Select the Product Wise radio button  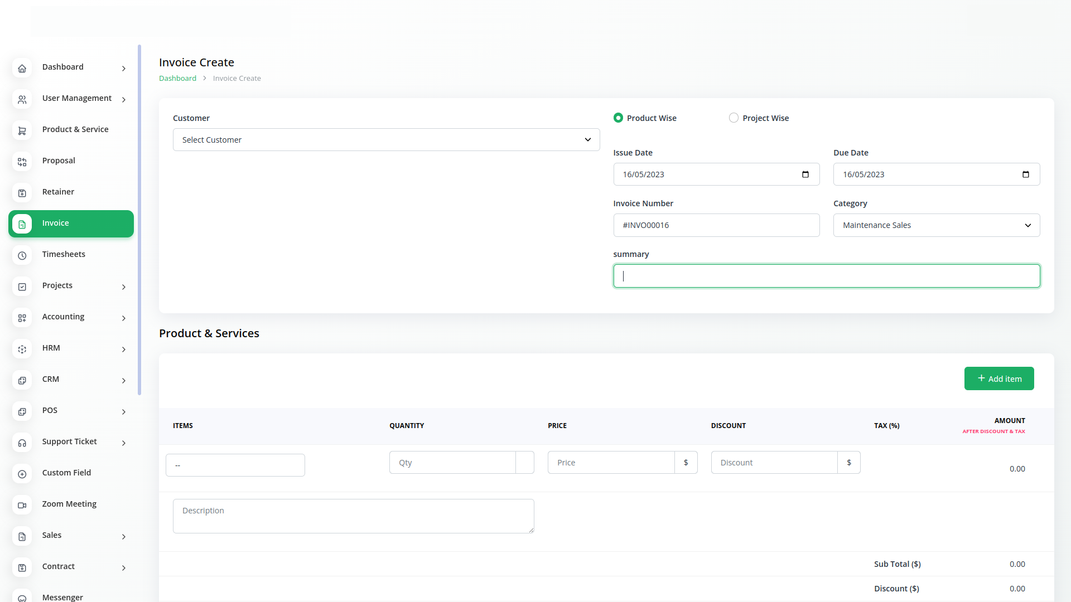[618, 118]
